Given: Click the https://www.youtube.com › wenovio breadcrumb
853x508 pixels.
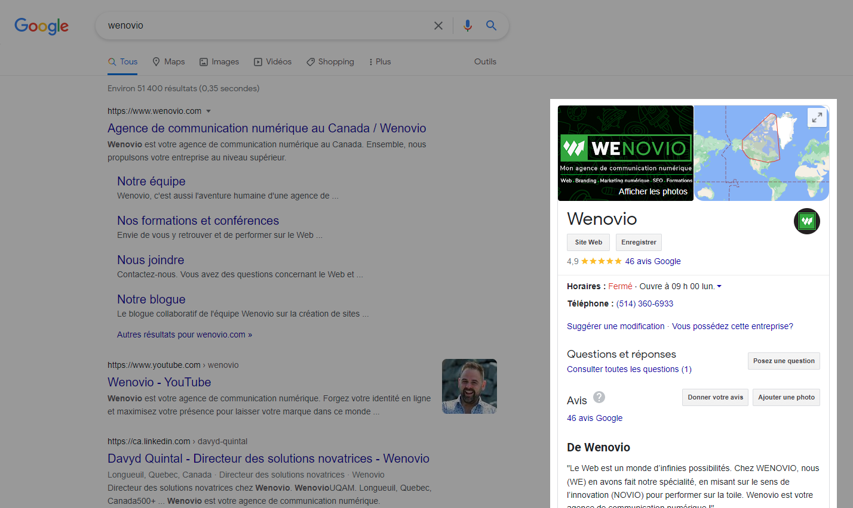Looking at the screenshot, I should (173, 365).
